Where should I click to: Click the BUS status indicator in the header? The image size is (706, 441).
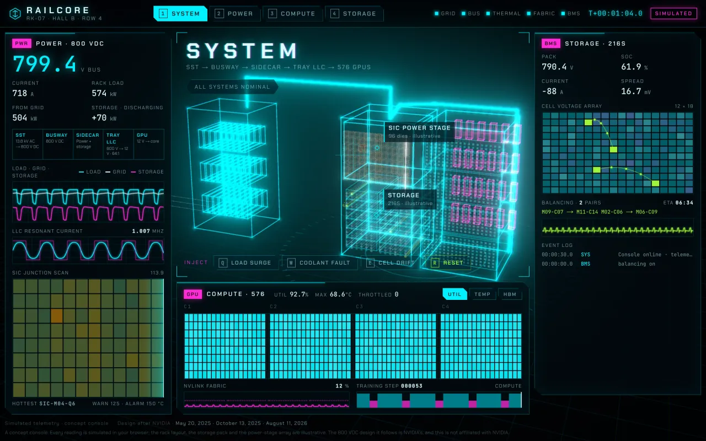pyautogui.click(x=470, y=13)
